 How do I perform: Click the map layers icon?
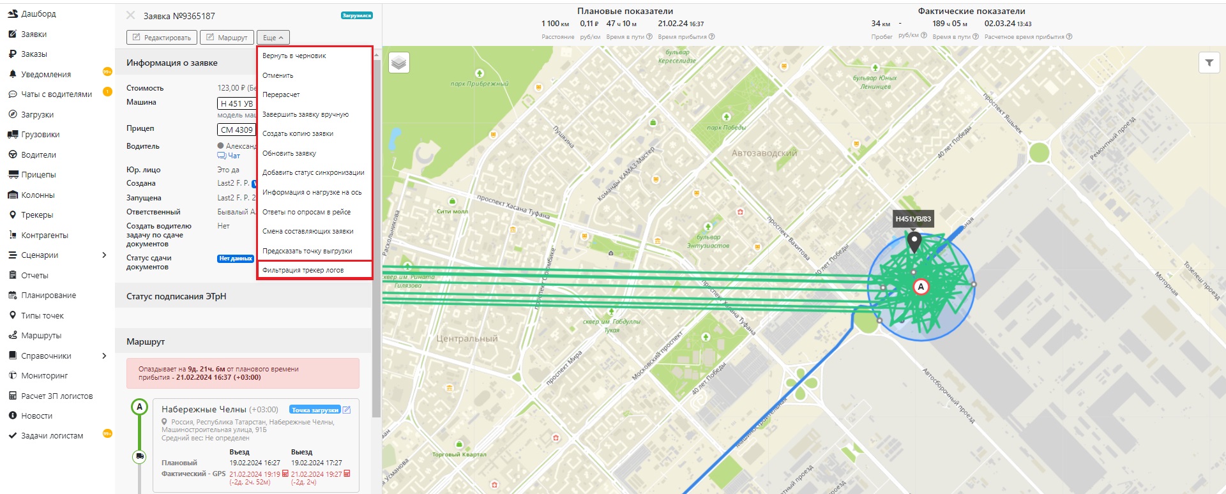[399, 63]
